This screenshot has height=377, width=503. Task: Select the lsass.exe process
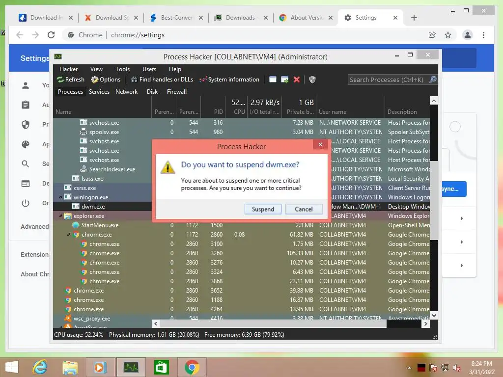[92, 179]
